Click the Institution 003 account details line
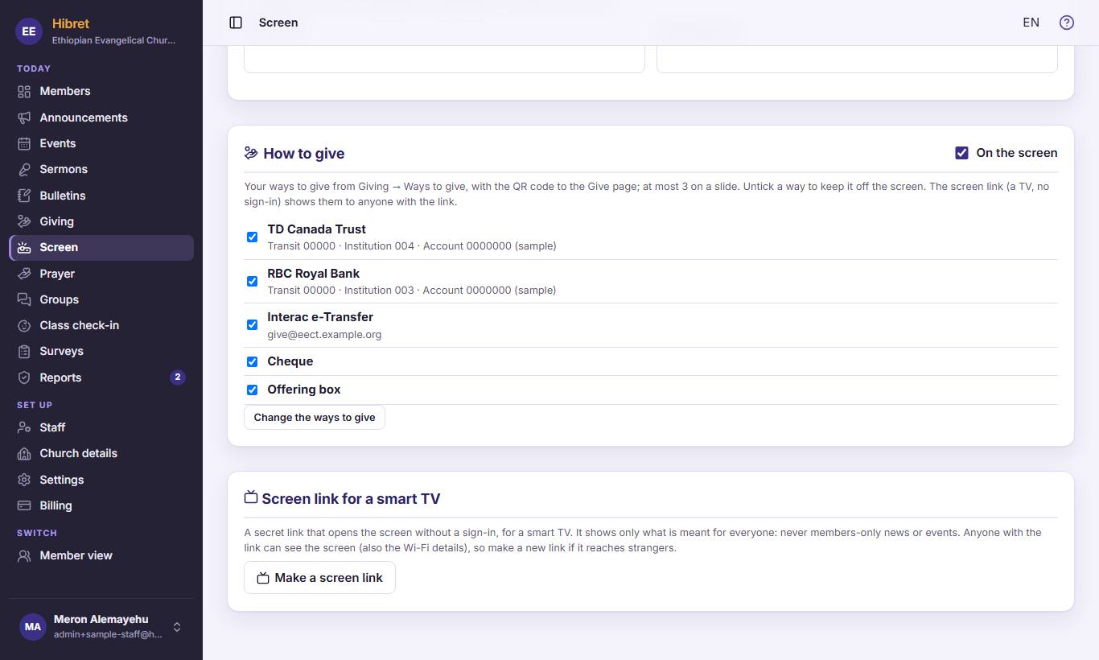The height and width of the screenshot is (660, 1099). click(x=412, y=290)
